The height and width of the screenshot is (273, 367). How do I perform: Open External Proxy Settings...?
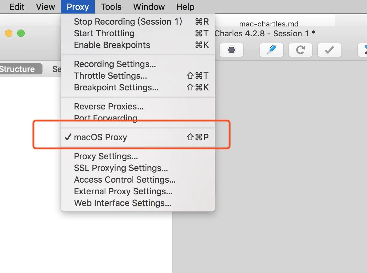(138, 191)
